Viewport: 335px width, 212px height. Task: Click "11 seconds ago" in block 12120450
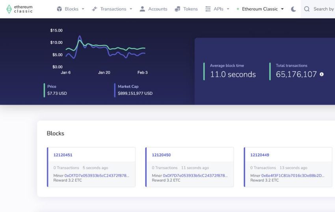[195, 168]
